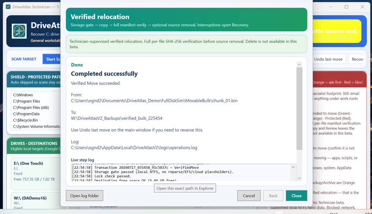
Task: Click the SCAN TARGET label
Action: tap(24, 59)
